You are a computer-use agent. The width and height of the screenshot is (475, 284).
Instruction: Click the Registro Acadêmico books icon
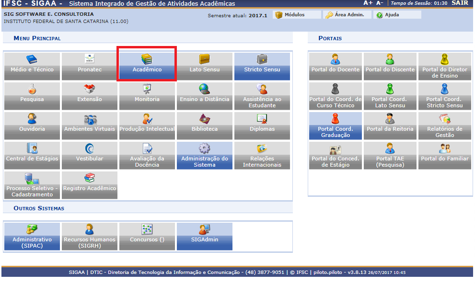coord(90,178)
